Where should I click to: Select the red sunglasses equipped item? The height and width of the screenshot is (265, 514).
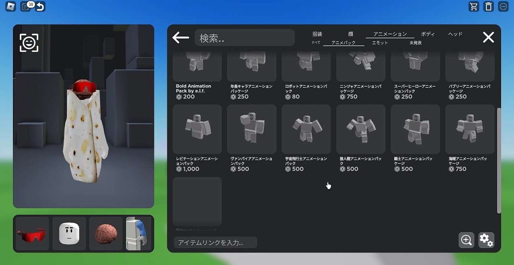click(32, 234)
